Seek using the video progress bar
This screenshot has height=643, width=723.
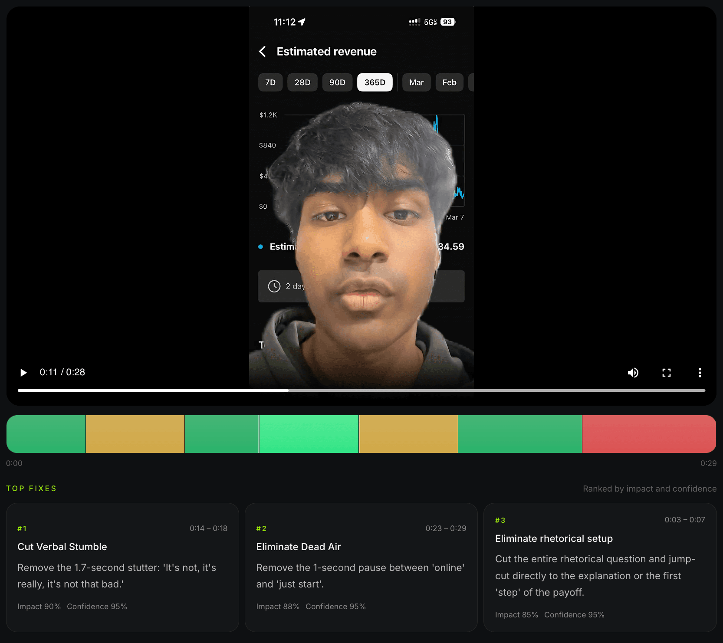click(361, 390)
